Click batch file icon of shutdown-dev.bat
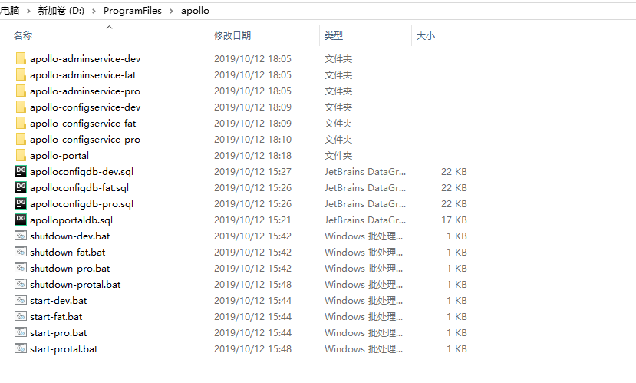Image resolution: width=636 pixels, height=383 pixels. point(21,236)
